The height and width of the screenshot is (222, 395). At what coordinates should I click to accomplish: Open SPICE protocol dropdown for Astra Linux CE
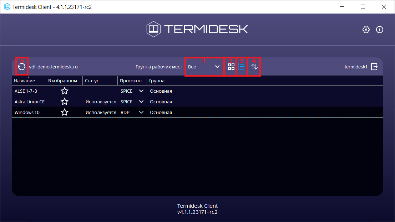click(141, 102)
